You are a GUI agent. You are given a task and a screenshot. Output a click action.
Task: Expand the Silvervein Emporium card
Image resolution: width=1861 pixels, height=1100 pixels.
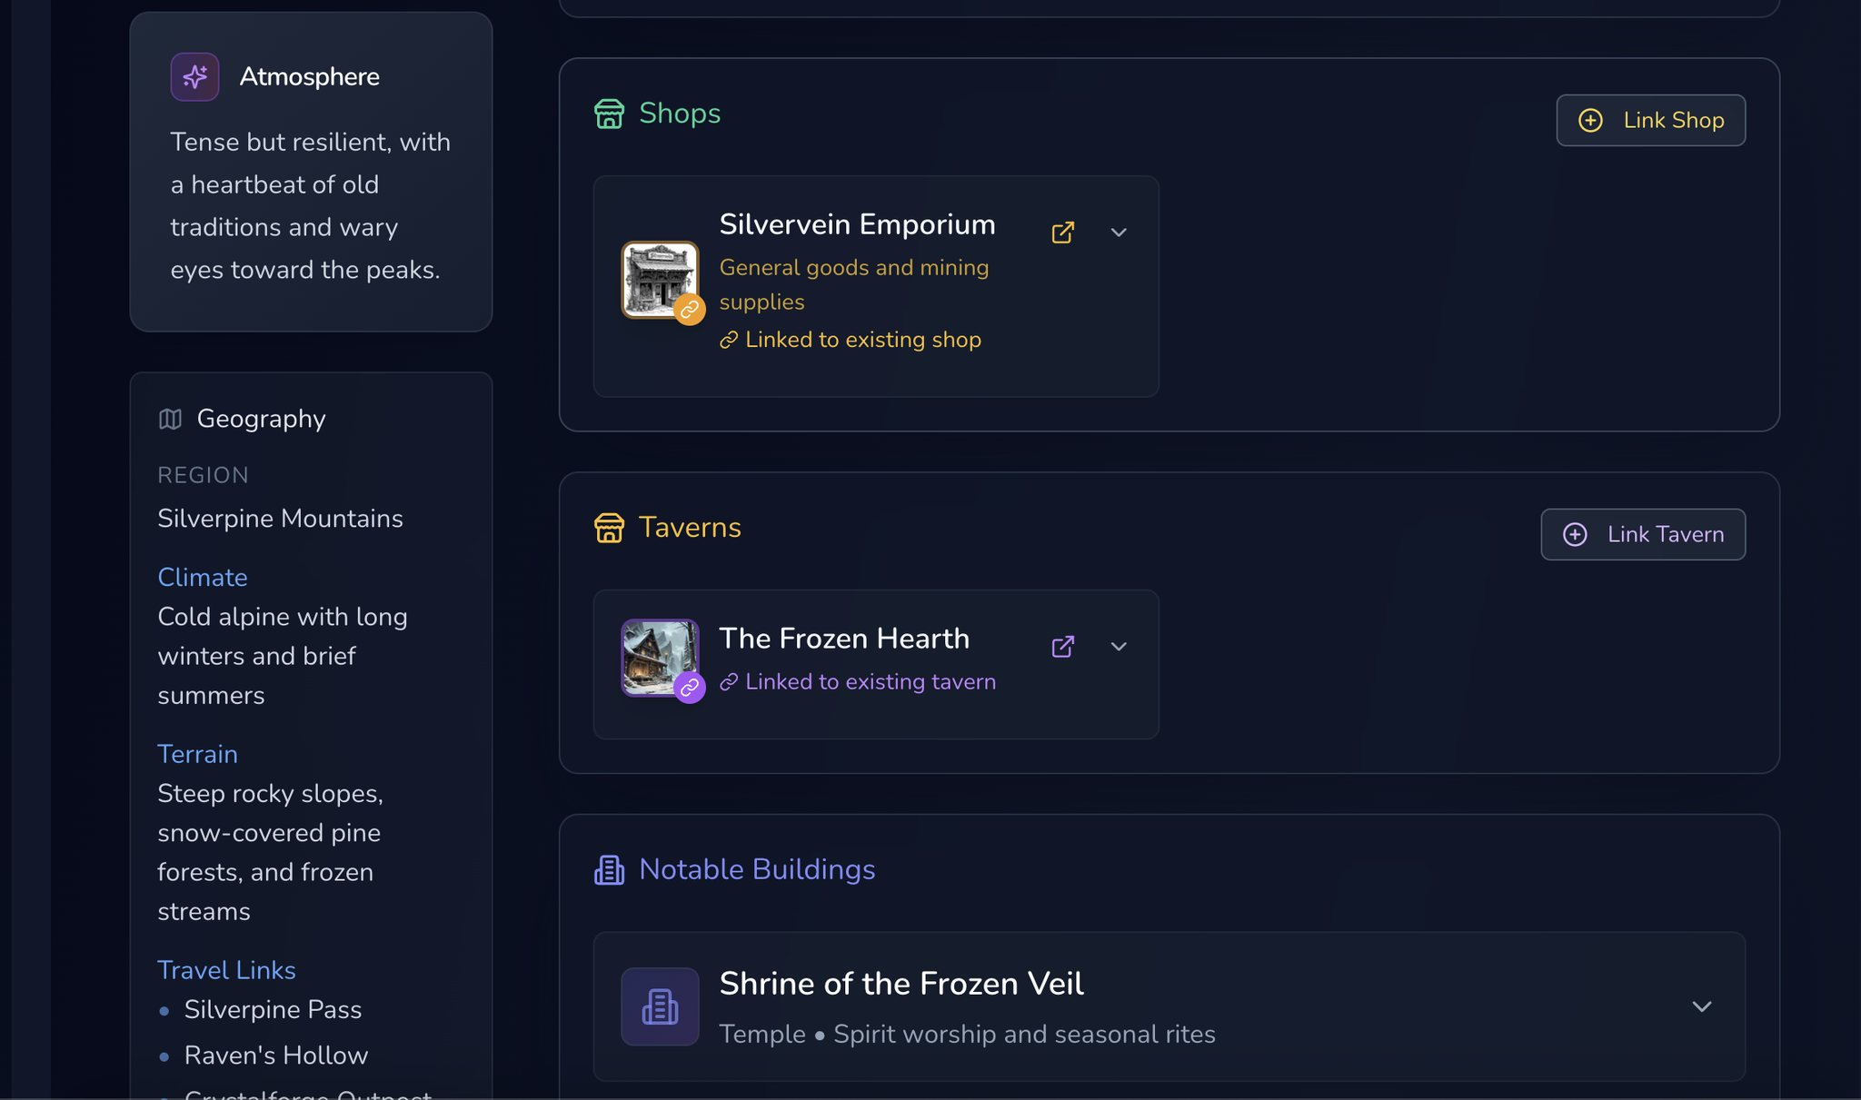[x=1119, y=233]
